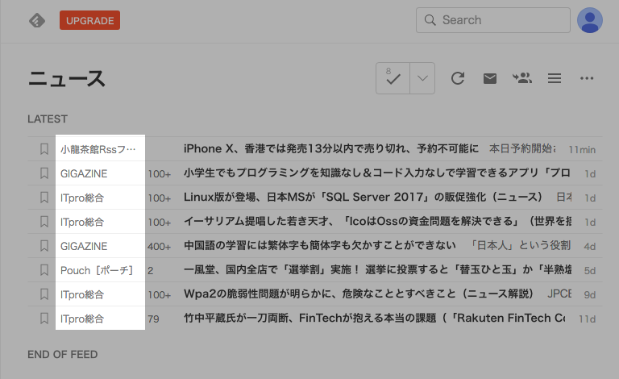Click the END OF FEED label

62,355
